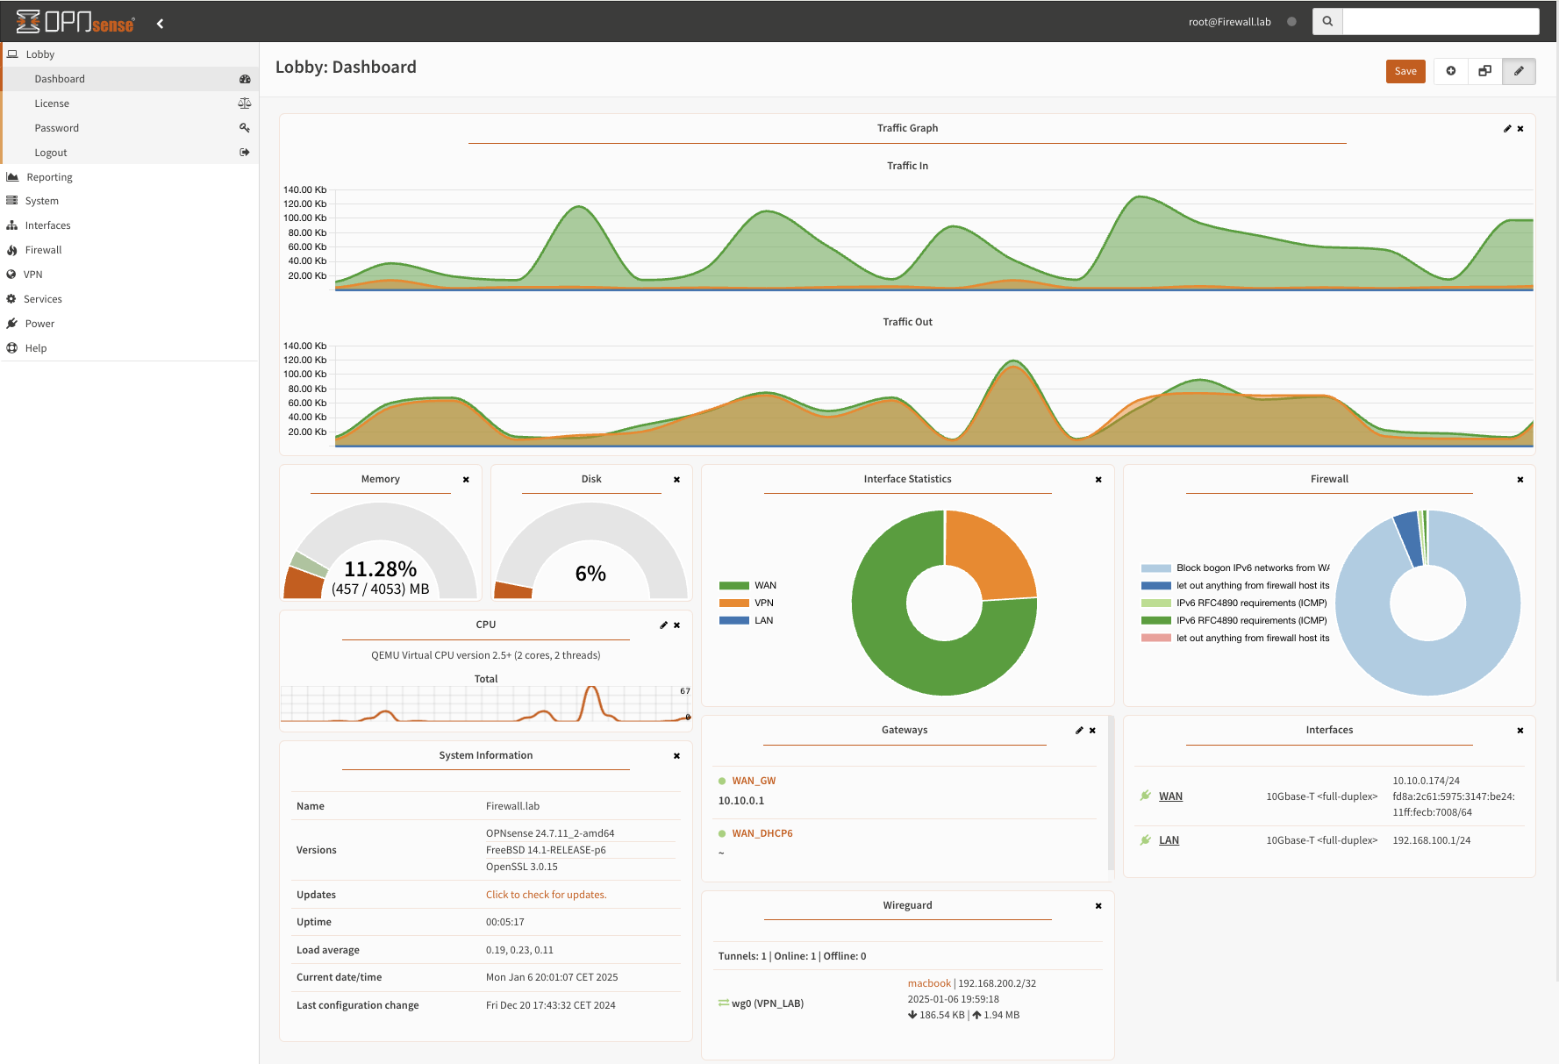Click the search magnifier icon

[1327, 22]
